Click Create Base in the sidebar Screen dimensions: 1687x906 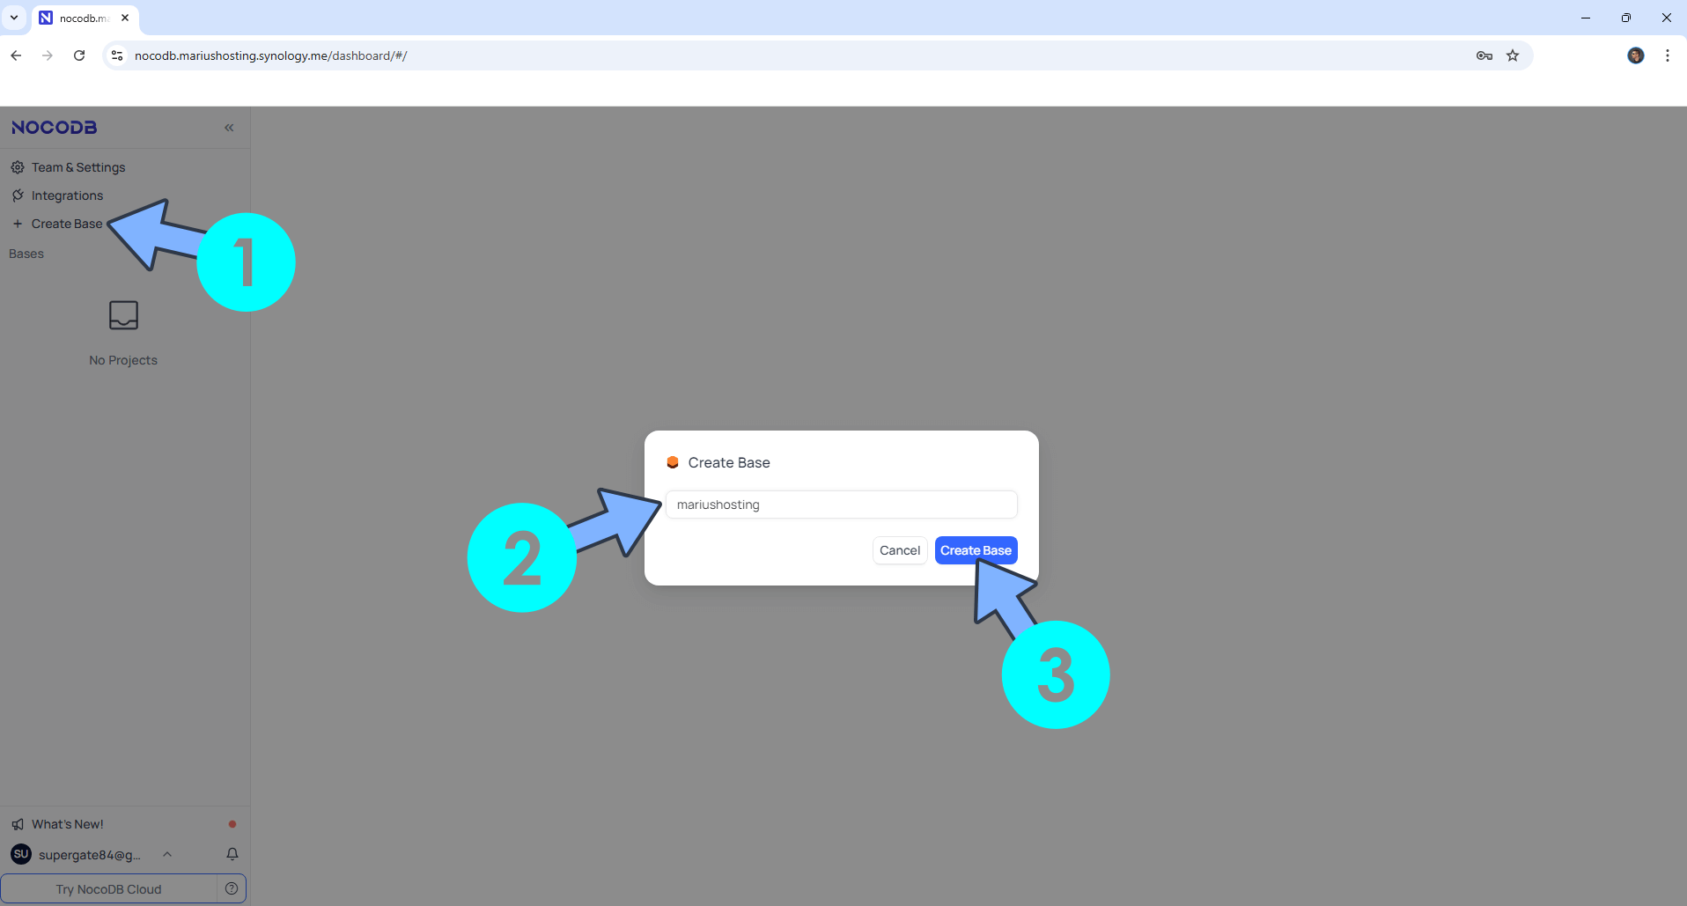click(x=67, y=224)
